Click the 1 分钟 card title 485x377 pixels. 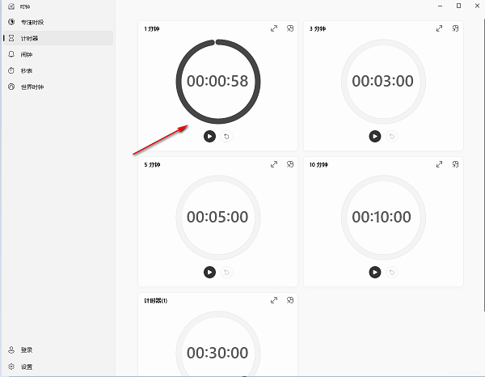click(x=152, y=29)
